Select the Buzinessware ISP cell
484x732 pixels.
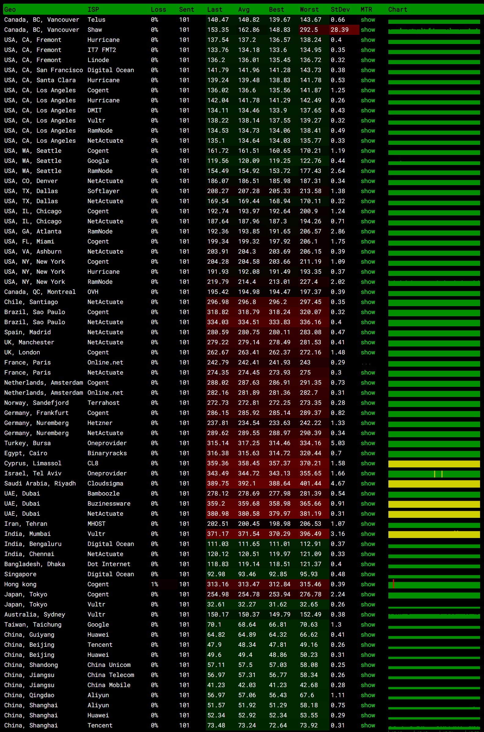pyautogui.click(x=109, y=504)
